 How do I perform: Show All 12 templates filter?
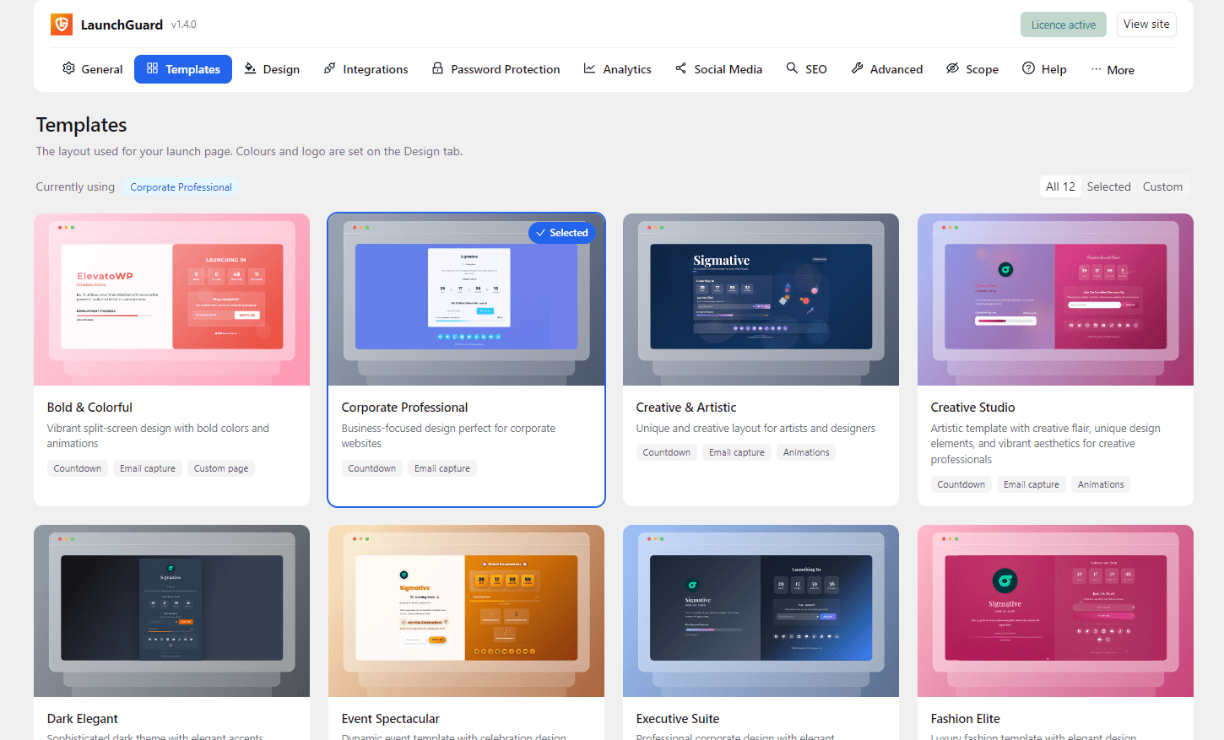(1060, 186)
